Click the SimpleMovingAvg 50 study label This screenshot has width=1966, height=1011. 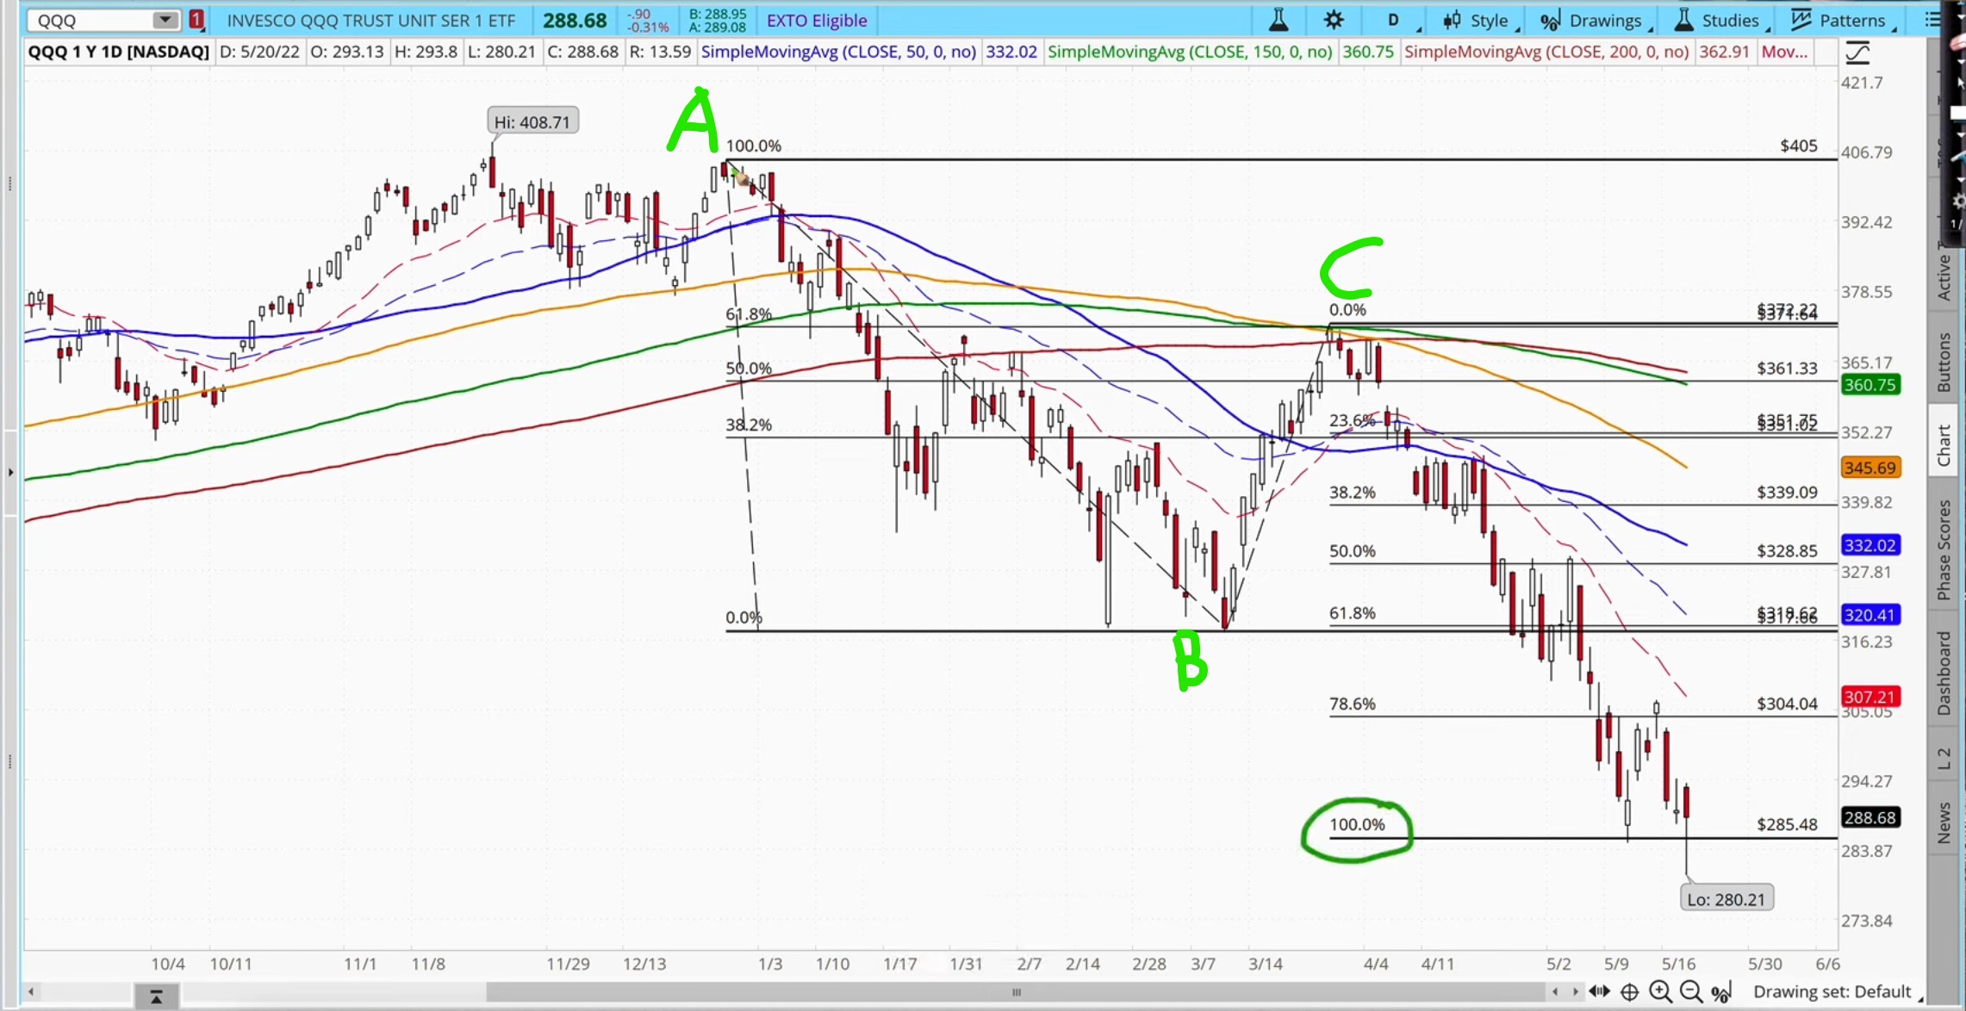pos(837,52)
